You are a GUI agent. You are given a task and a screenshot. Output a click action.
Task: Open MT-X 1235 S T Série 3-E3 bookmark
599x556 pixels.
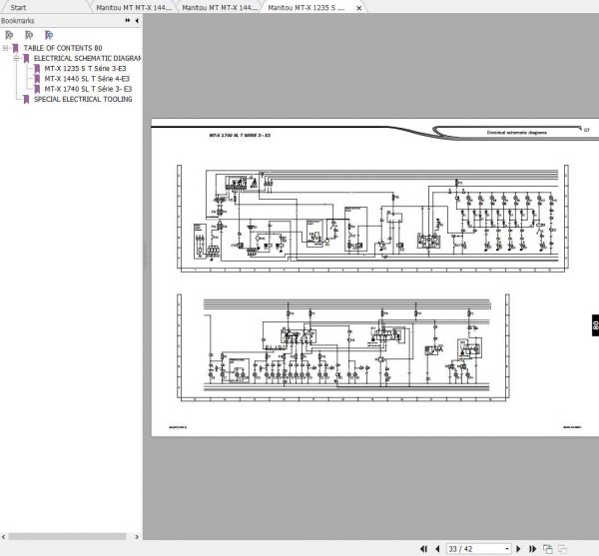(x=85, y=69)
